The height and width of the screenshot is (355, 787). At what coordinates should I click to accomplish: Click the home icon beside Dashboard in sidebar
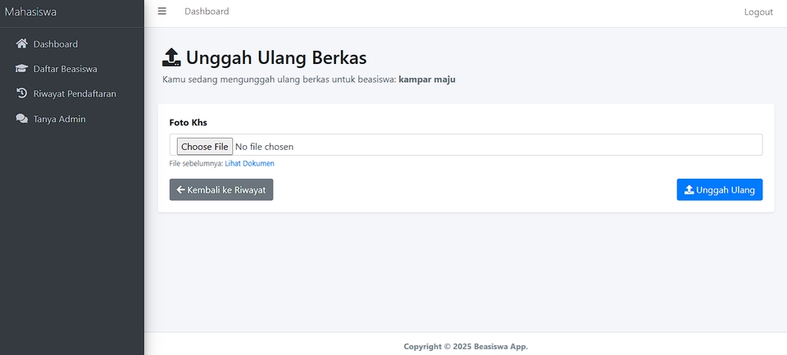(22, 44)
